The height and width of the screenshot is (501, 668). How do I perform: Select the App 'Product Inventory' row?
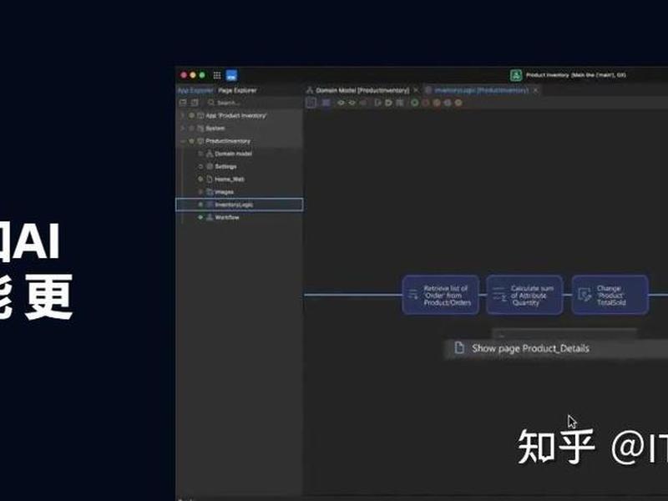tap(240, 115)
